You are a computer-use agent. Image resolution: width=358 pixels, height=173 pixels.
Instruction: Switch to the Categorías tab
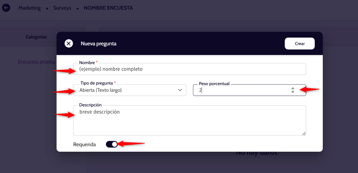[36, 37]
